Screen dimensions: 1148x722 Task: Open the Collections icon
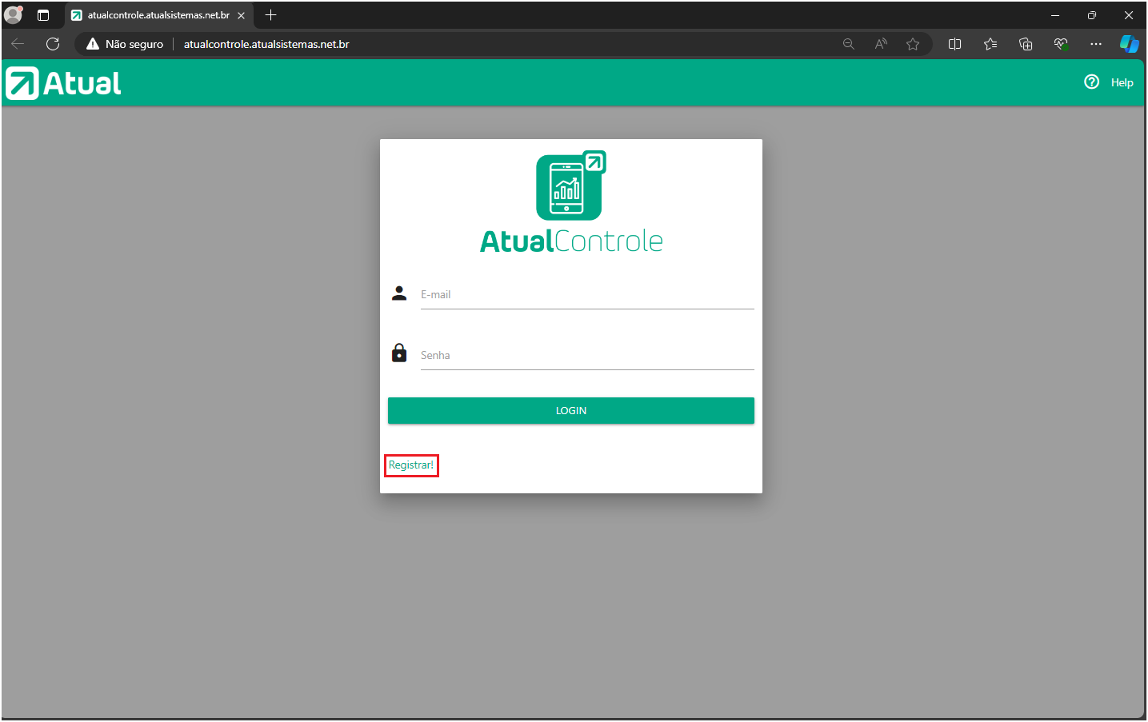[x=1026, y=44]
